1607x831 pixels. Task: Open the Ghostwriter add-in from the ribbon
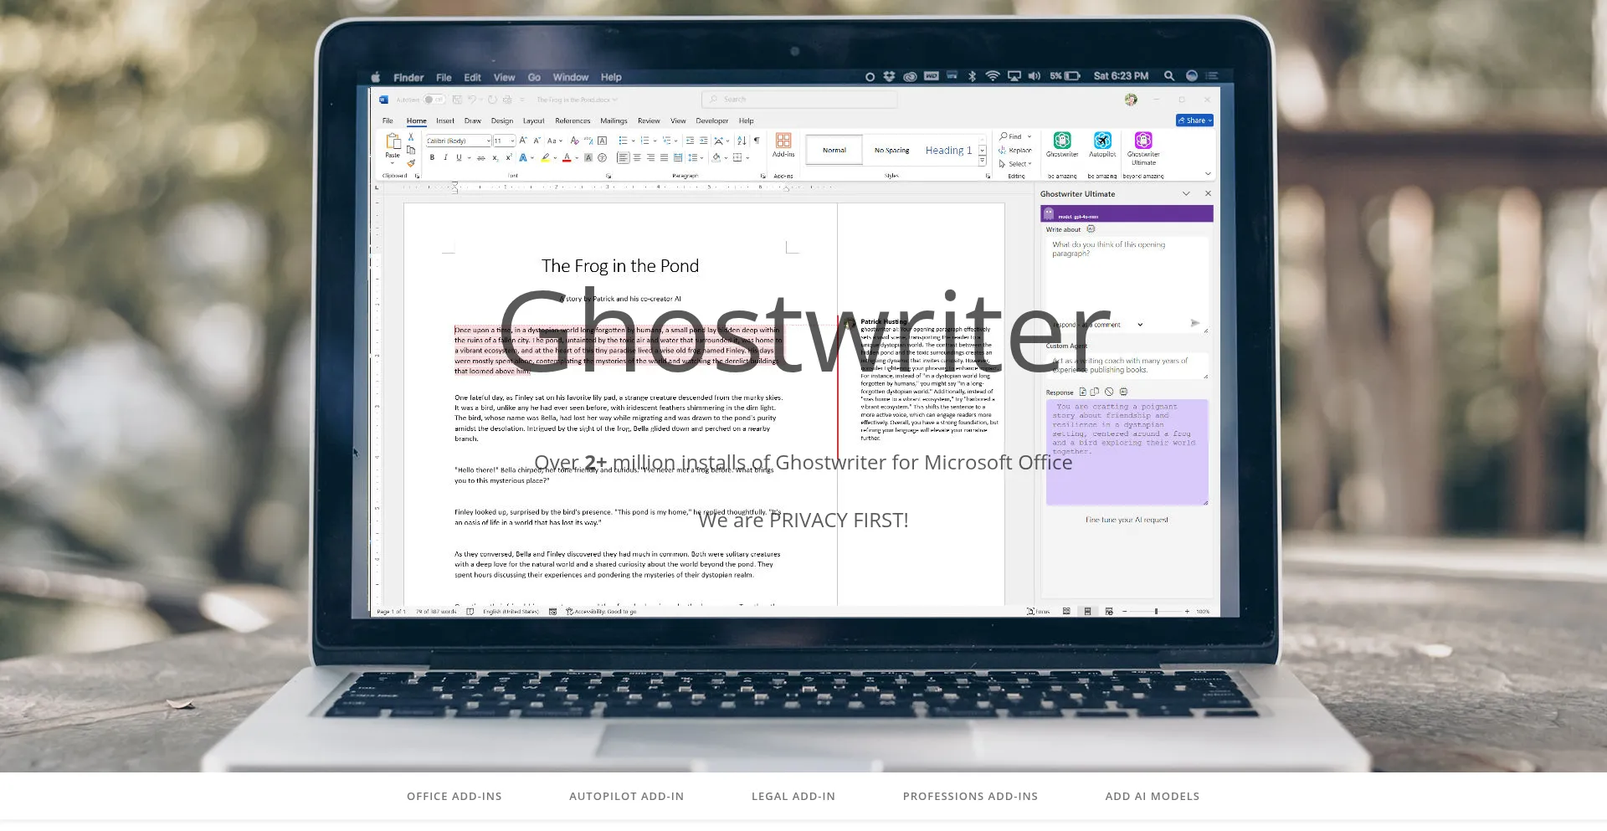click(x=1061, y=144)
